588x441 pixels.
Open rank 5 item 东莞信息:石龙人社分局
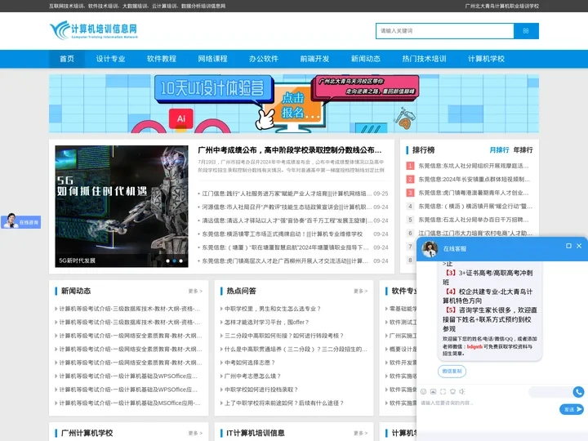tap(473, 220)
